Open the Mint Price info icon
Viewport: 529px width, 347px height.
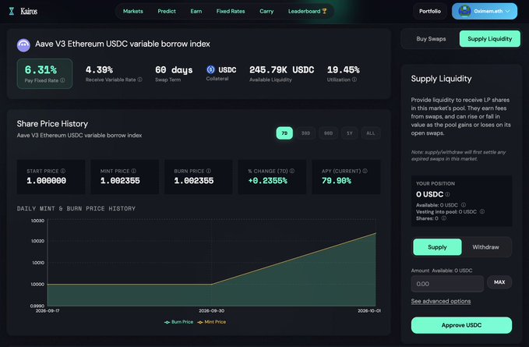[133, 171]
